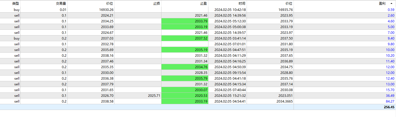The image size is (396, 117).
Task: Click open price 2033.69
Action: 107,27
